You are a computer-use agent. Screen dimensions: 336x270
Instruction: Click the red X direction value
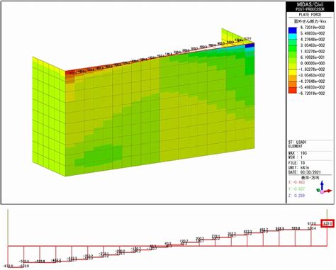coord(296,182)
